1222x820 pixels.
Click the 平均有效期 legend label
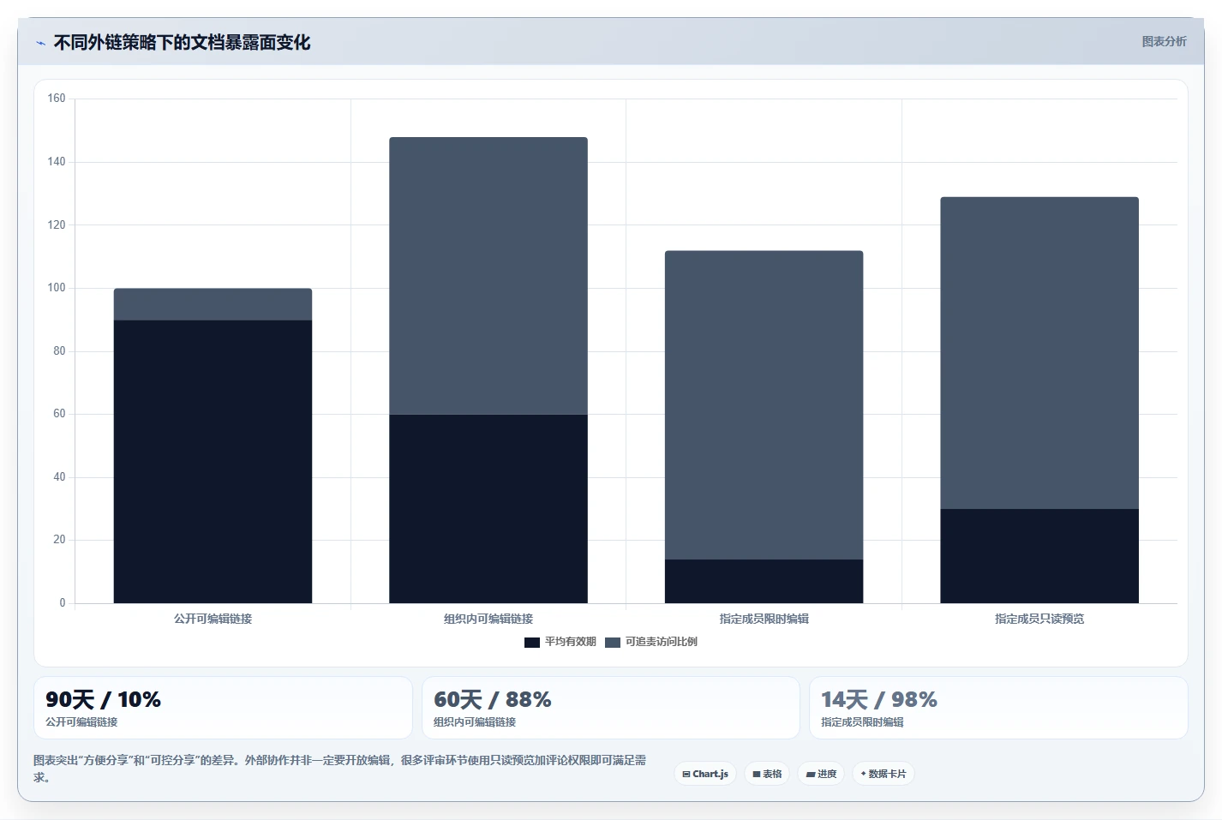click(x=571, y=642)
